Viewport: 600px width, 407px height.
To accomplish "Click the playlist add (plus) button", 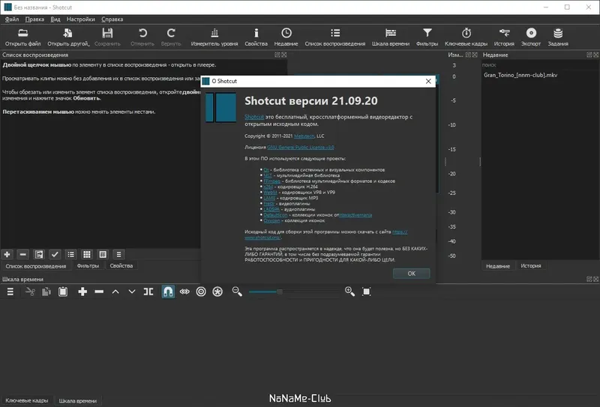I will [x=7, y=254].
